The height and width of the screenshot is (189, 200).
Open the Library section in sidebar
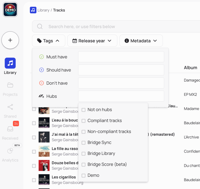pos(10,66)
